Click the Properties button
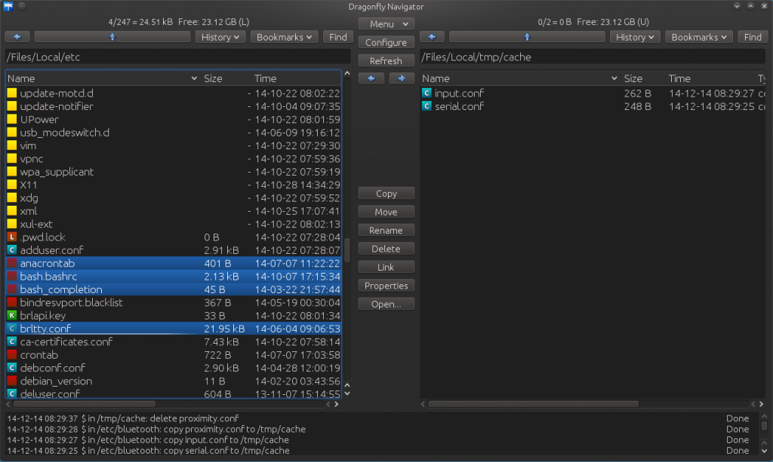This screenshot has height=462, width=773. (386, 286)
